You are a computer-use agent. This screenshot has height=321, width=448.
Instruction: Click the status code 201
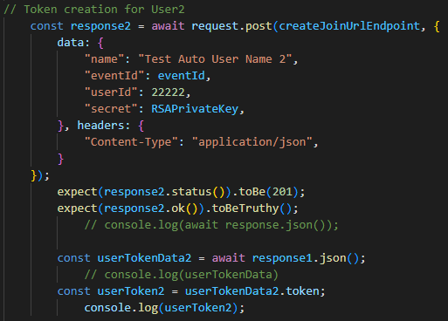point(282,192)
